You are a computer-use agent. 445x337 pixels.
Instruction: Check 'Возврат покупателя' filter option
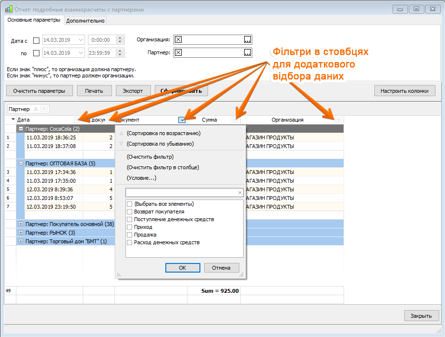(x=129, y=212)
